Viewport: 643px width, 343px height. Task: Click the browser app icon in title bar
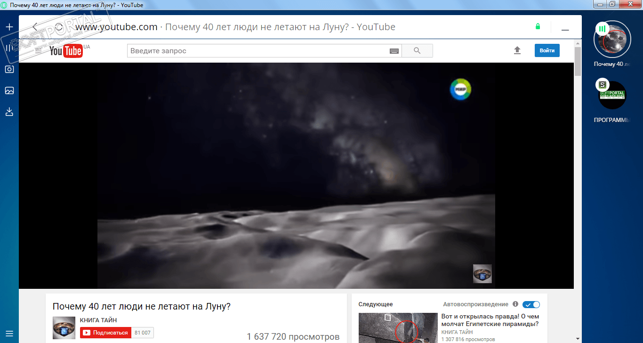[x=4, y=5]
